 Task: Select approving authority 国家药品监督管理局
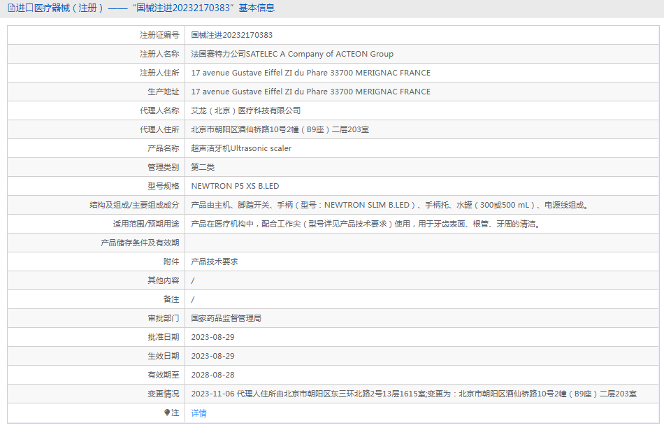pos(226,318)
